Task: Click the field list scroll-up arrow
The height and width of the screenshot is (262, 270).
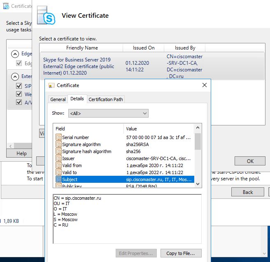Action: tap(198, 128)
